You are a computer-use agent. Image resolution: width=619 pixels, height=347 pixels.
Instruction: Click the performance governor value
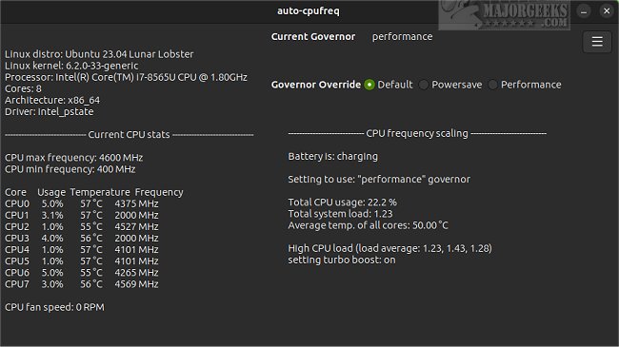click(402, 37)
